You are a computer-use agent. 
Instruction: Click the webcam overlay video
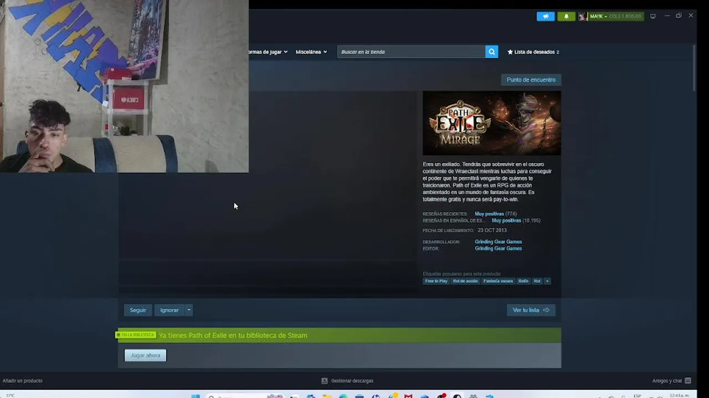click(x=124, y=86)
